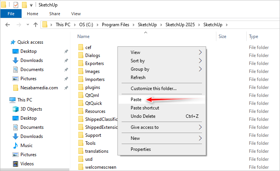Select the Exporters folder icon
The image size is (280, 171).
coord(81,63)
